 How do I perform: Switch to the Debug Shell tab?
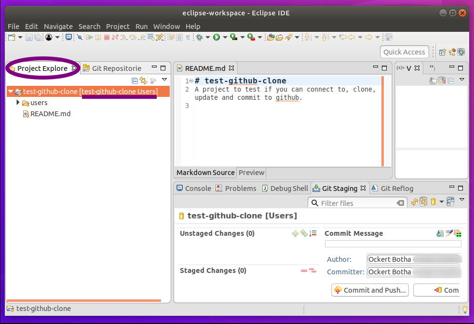(285, 189)
